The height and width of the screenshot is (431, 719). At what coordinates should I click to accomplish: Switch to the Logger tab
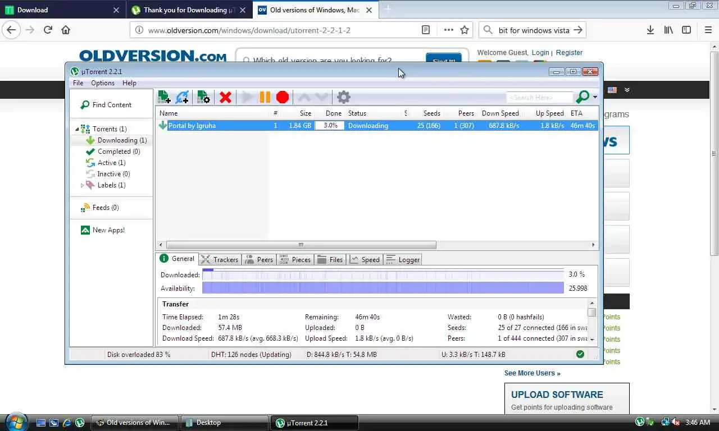403,259
